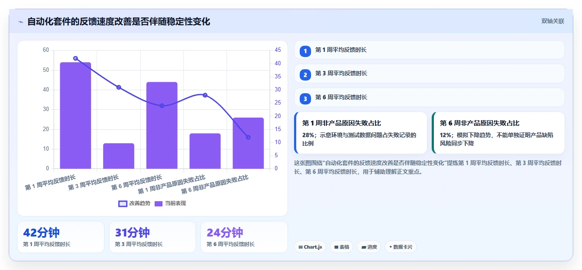Viewport: 582px width, 270px height.
Task: Toggle the 改善趋势 legend item
Action: 134,203
